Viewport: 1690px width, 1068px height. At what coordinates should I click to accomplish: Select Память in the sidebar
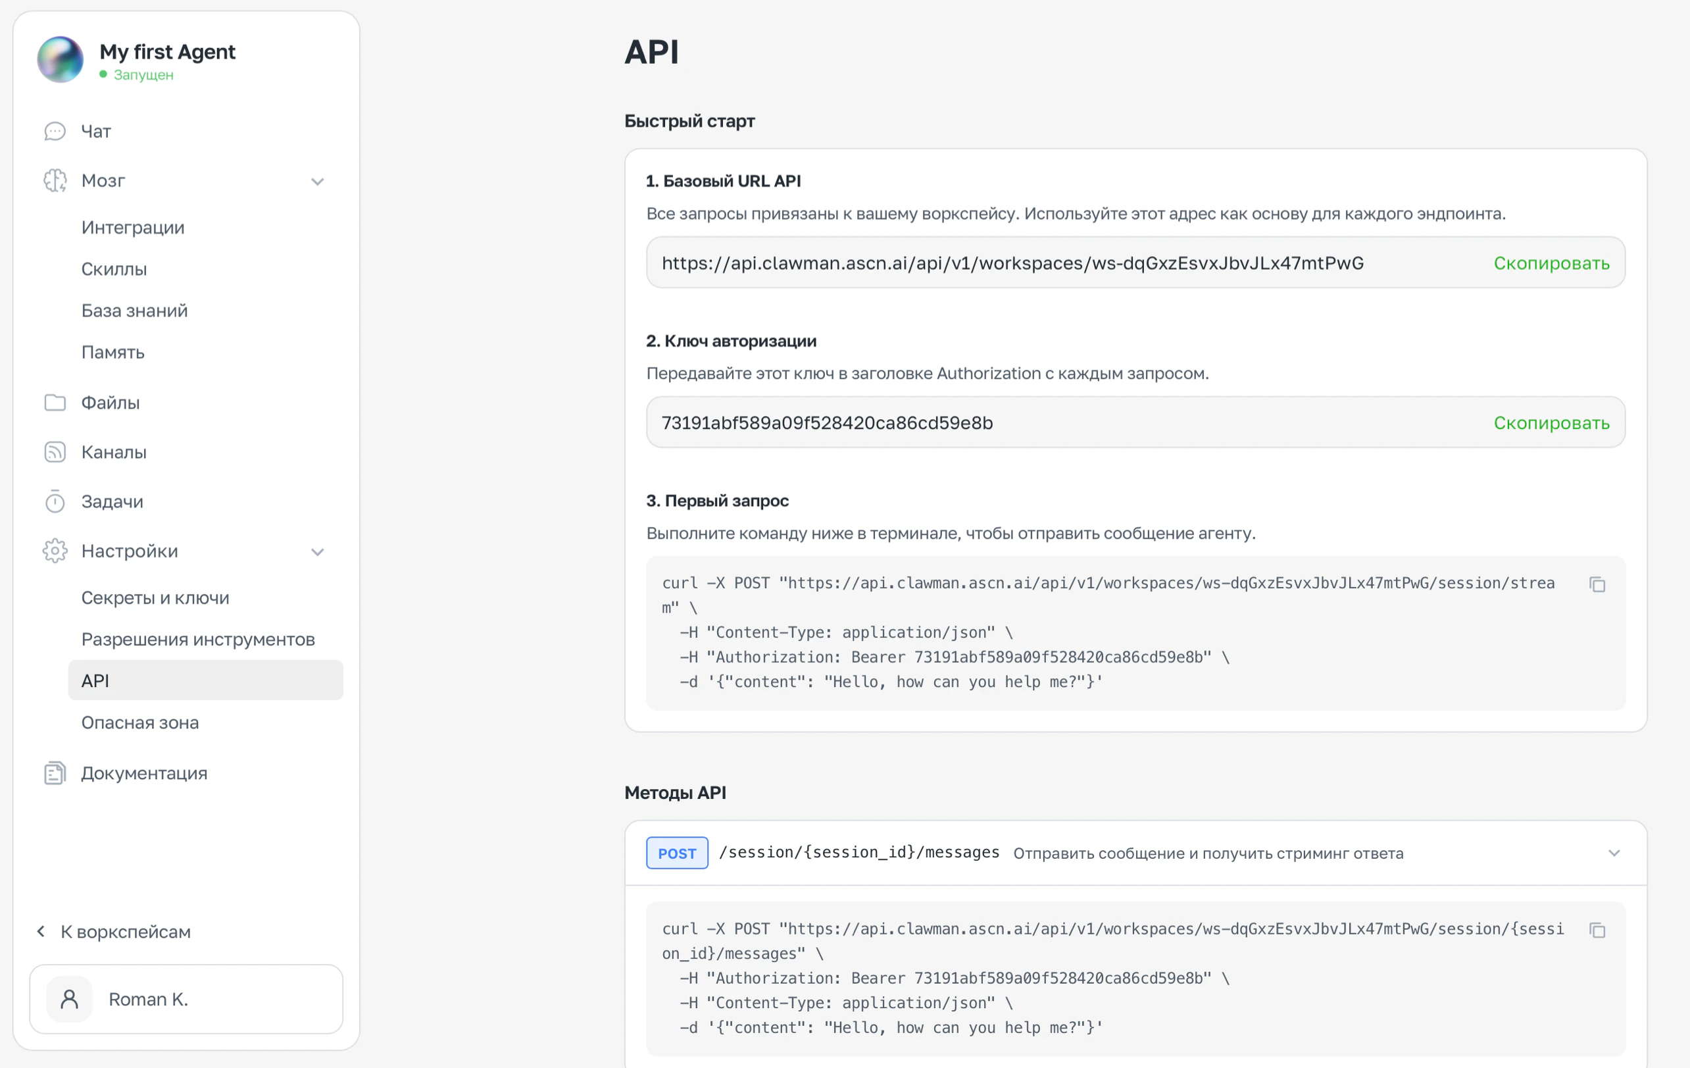tap(113, 352)
